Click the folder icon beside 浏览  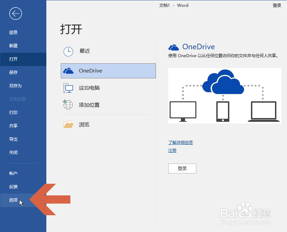coord(68,125)
